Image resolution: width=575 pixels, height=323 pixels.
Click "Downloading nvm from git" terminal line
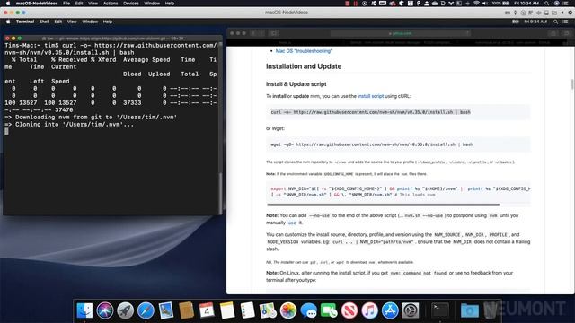91,118
